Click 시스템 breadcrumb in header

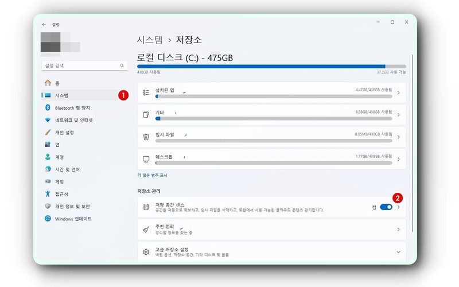point(150,40)
